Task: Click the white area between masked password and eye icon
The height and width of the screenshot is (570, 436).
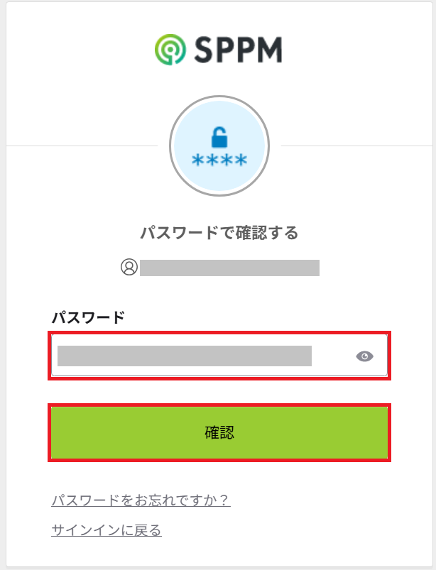Action: point(332,356)
